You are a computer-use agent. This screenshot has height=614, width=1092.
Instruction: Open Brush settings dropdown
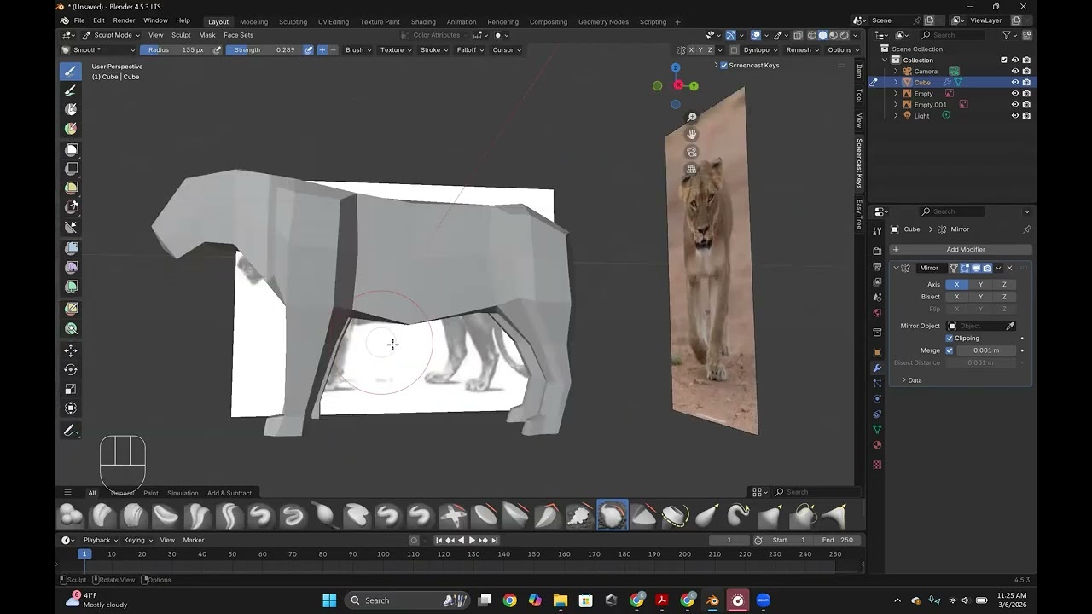point(357,49)
